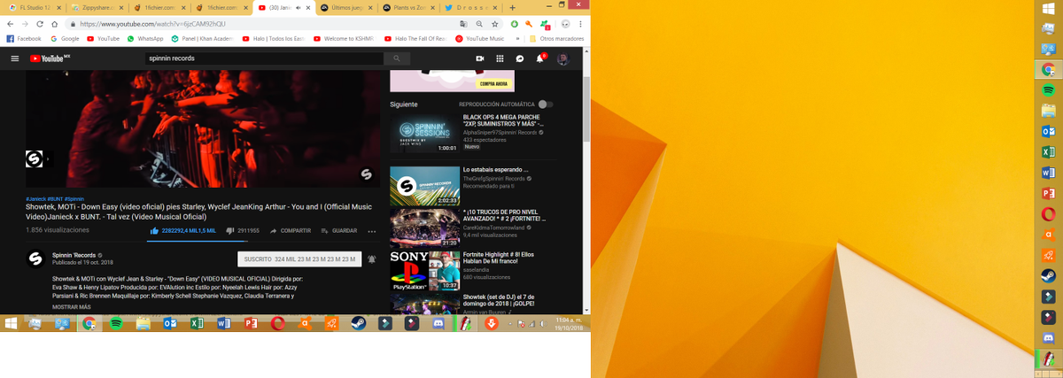
Task: Click the Guardar button
Action: (x=339, y=230)
